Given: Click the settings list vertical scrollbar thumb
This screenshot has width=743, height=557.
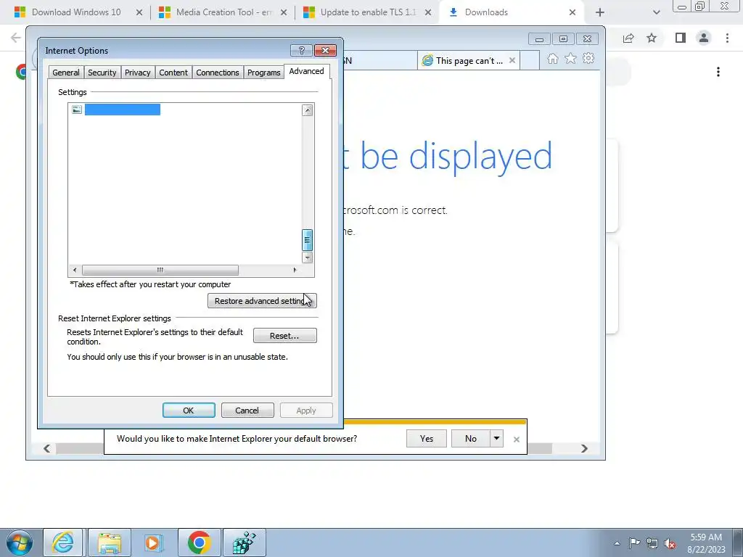Looking at the screenshot, I should click(x=307, y=239).
